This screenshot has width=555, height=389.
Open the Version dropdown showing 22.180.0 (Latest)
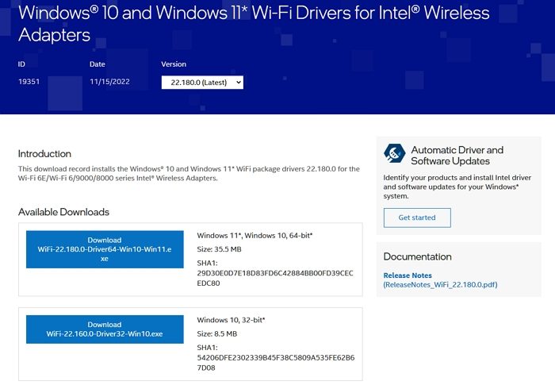[x=202, y=83]
